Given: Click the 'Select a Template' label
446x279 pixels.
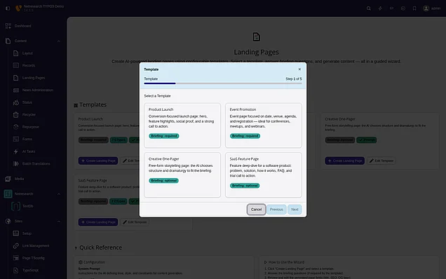Looking at the screenshot, I should (x=157, y=96).
